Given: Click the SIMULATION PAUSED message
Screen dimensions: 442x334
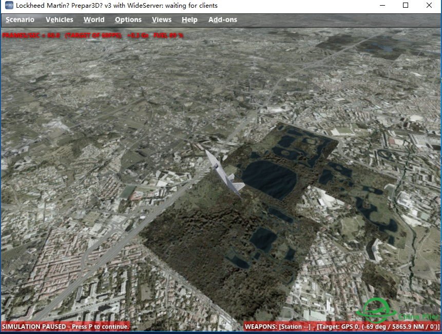Looking at the screenshot, I should 66,327.
